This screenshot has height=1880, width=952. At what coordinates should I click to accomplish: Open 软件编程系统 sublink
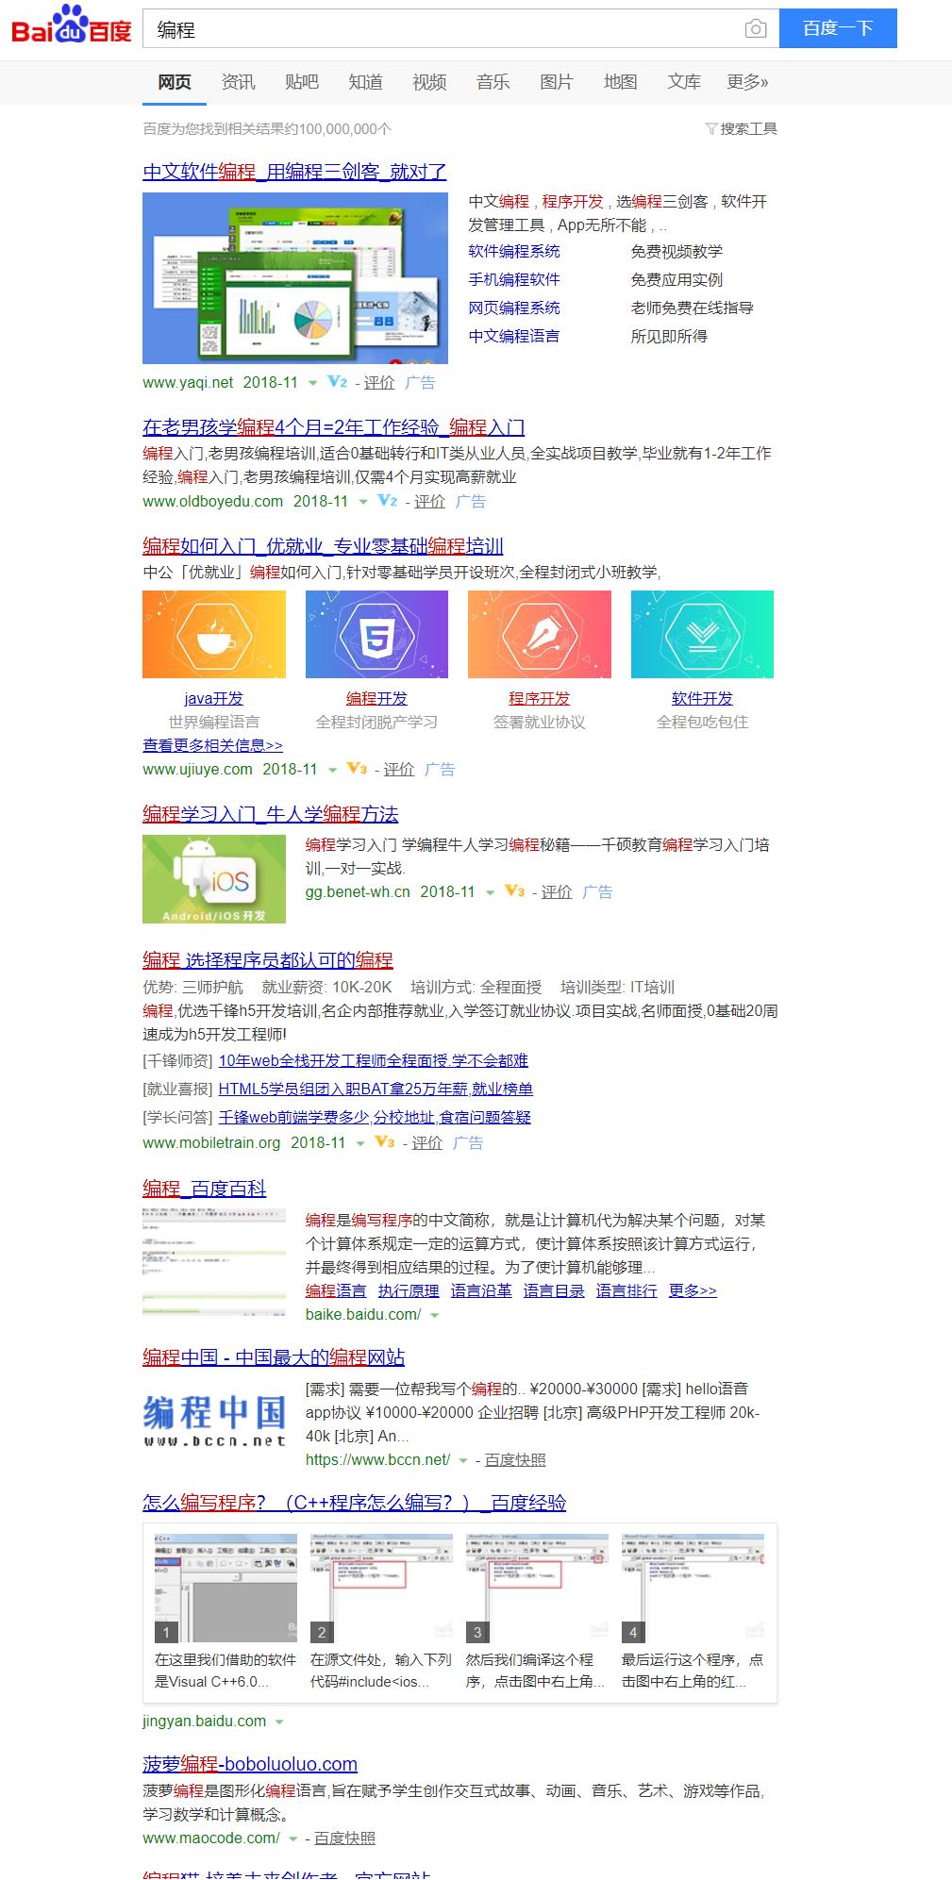pyautogui.click(x=514, y=251)
